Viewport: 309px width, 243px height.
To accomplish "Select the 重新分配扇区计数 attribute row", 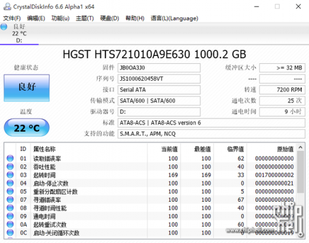I will (x=151, y=191).
